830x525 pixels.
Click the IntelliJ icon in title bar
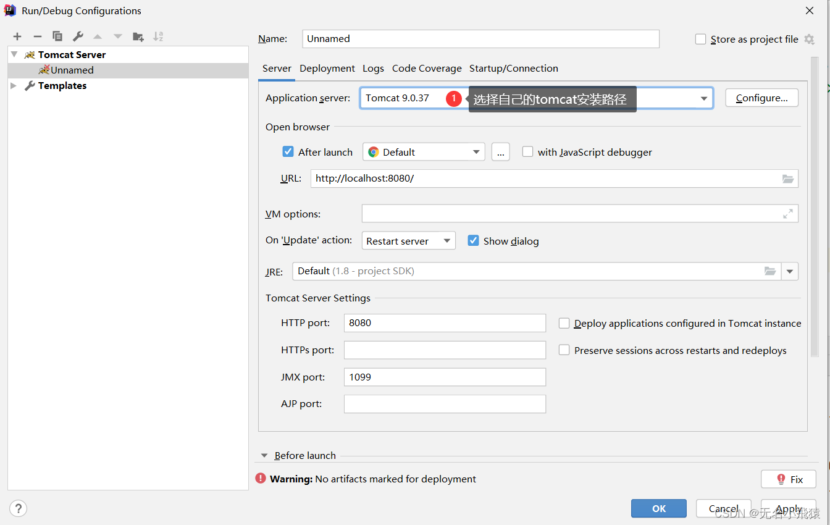(x=10, y=10)
